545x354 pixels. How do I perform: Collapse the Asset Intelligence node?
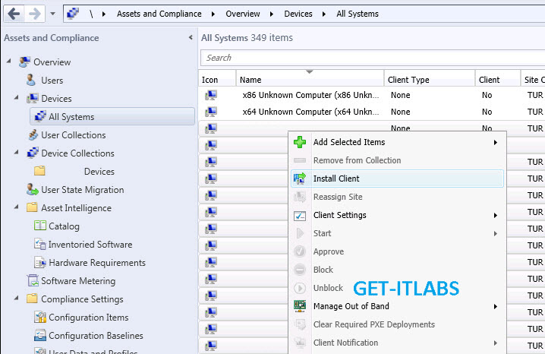[17, 207]
